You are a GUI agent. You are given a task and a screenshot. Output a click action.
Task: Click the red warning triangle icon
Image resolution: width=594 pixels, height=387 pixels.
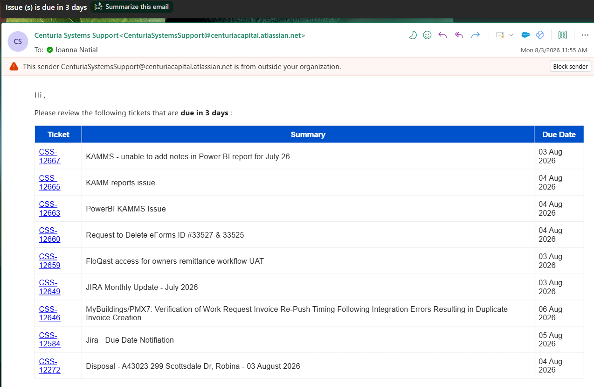pyautogui.click(x=14, y=66)
